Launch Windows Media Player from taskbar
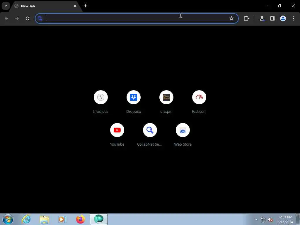This screenshot has width=300, height=225. [x=62, y=219]
